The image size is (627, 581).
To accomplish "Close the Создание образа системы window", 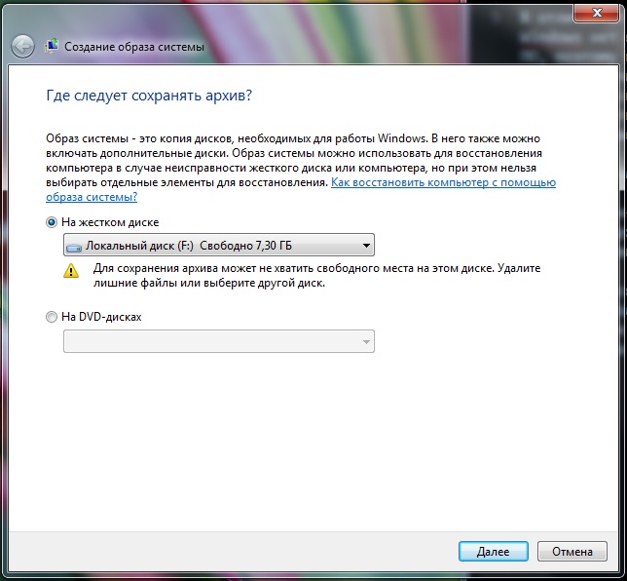I will coord(596,14).
